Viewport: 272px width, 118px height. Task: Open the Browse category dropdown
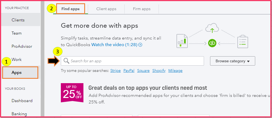point(232,61)
